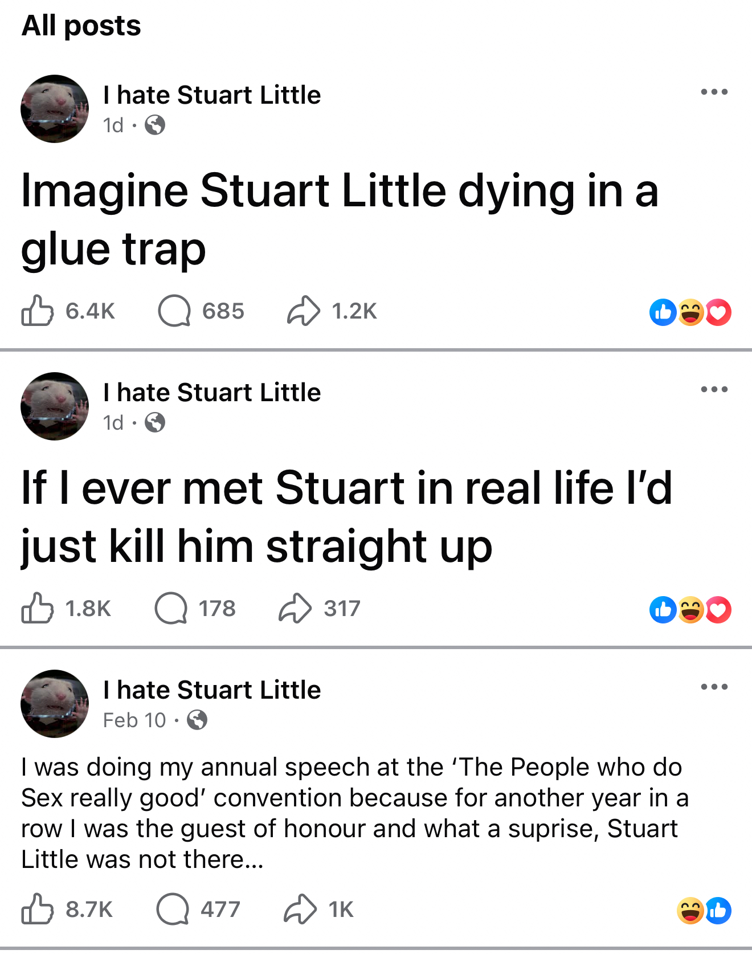Image resolution: width=752 pixels, height=954 pixels.
Task: Like the convention speech post
Action: tap(38, 909)
